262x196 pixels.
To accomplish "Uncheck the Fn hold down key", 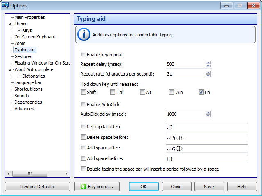I will pos(201,92).
